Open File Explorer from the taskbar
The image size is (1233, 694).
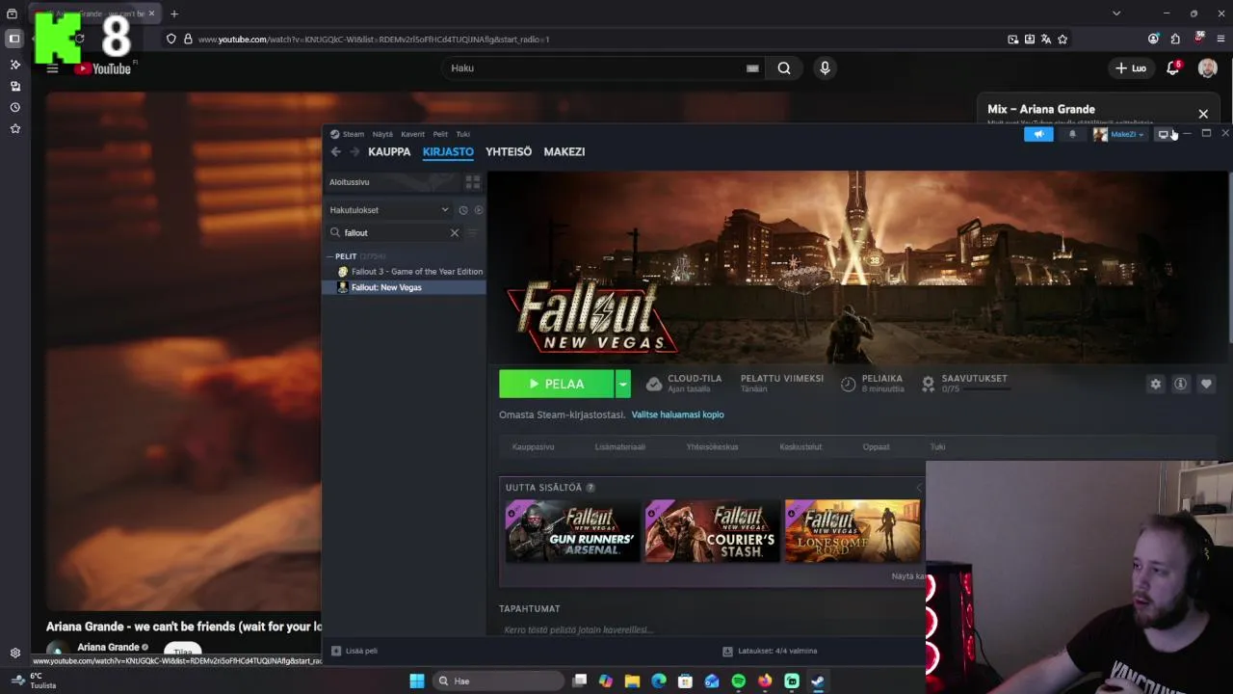click(632, 681)
